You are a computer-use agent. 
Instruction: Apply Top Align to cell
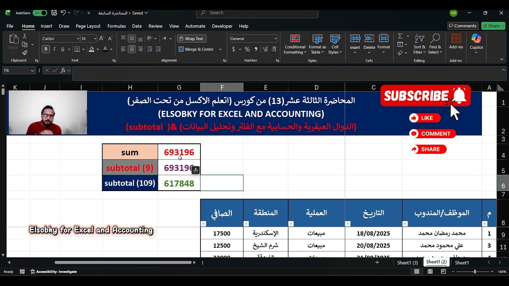(123, 39)
